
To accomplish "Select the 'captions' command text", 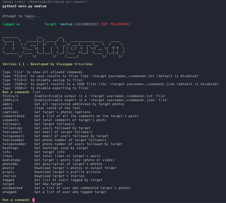I will pyautogui.click(x=10, y=112).
